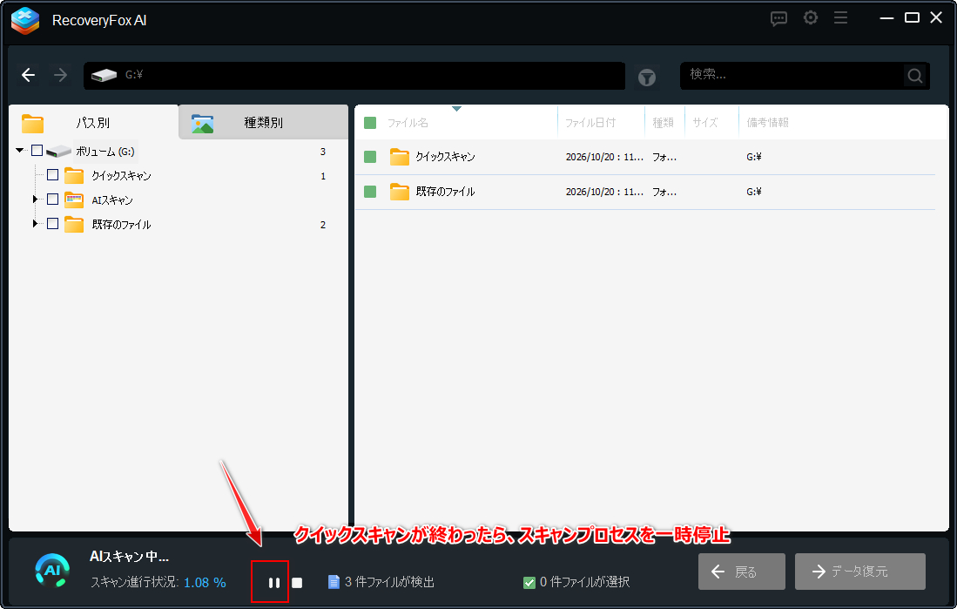The width and height of the screenshot is (957, 609).
Task: Expand the AIスキャン tree node
Action: coord(35,200)
